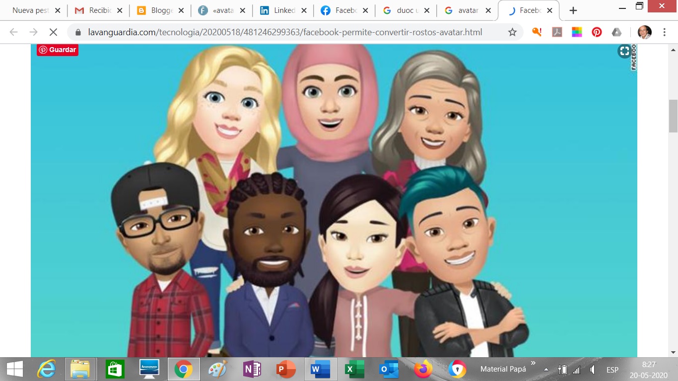Launch Firefox from the taskbar
The height and width of the screenshot is (381, 678).
[x=423, y=369]
